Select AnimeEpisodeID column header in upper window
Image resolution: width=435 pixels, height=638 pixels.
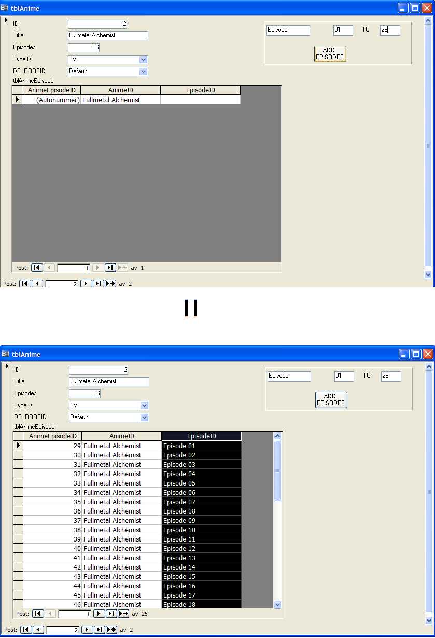(x=51, y=90)
